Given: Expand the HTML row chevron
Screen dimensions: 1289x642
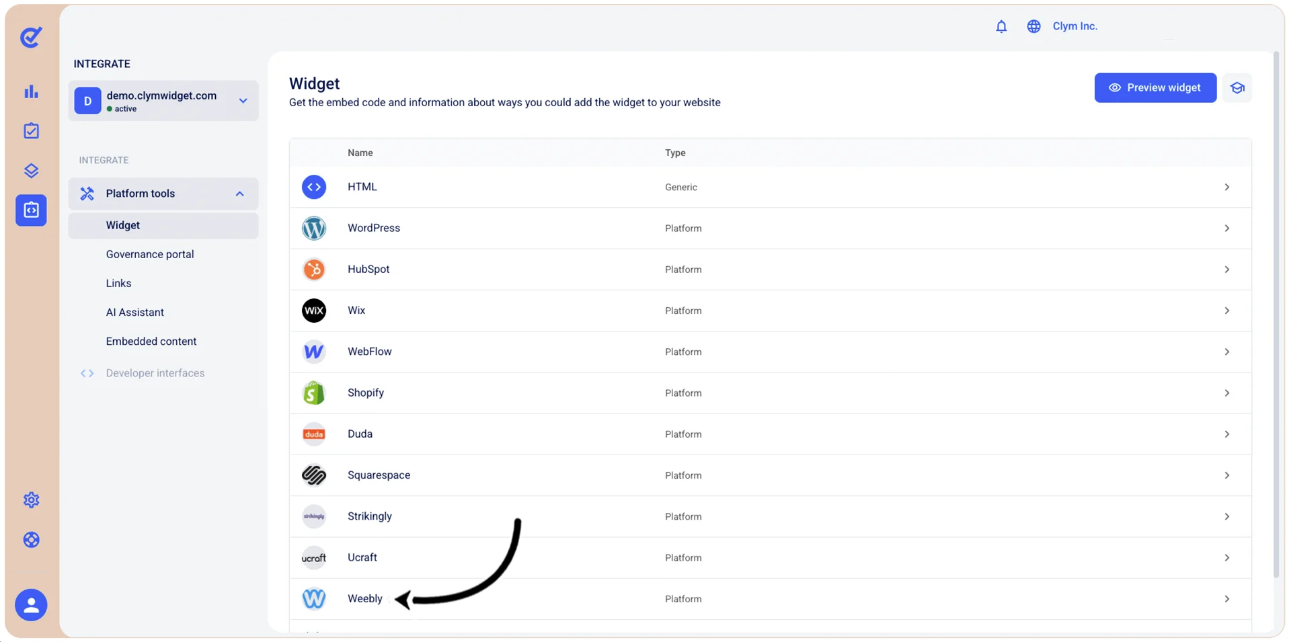Looking at the screenshot, I should [1226, 188].
